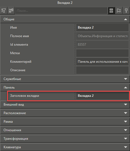Click the Комментарий value field
Viewport: 130px width, 151px height.
point(102,62)
